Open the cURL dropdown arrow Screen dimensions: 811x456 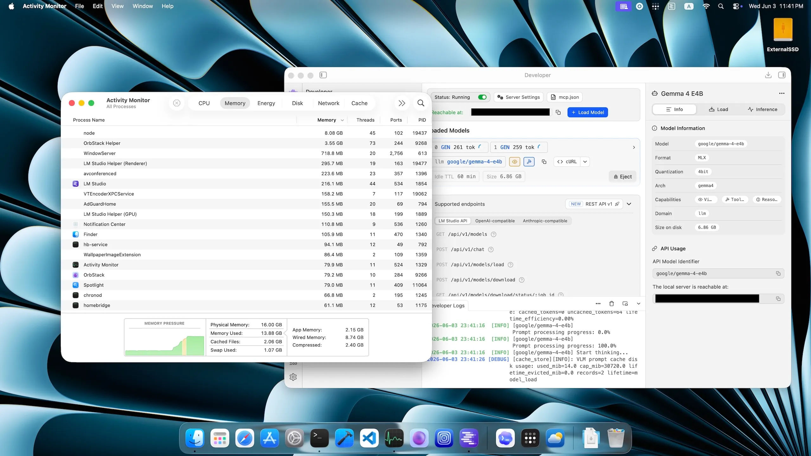click(585, 162)
